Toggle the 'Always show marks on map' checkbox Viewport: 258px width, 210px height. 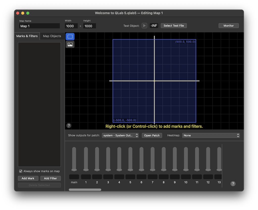20,171
